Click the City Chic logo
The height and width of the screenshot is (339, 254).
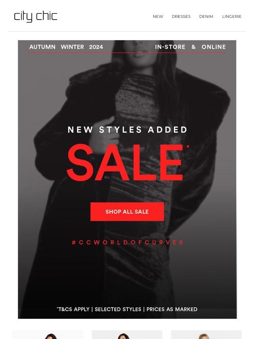(35, 16)
